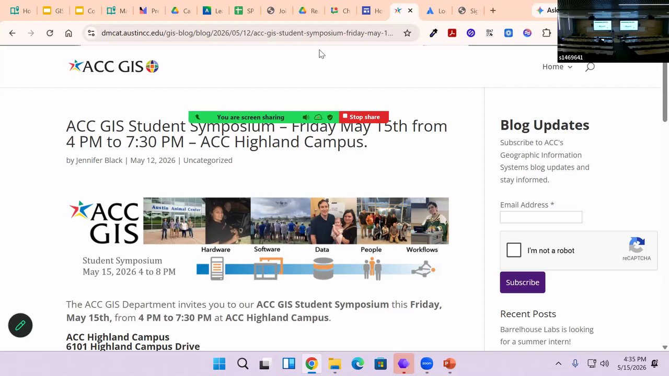The height and width of the screenshot is (376, 669).
Task: Open the browser home page
Action: [x=68, y=33]
